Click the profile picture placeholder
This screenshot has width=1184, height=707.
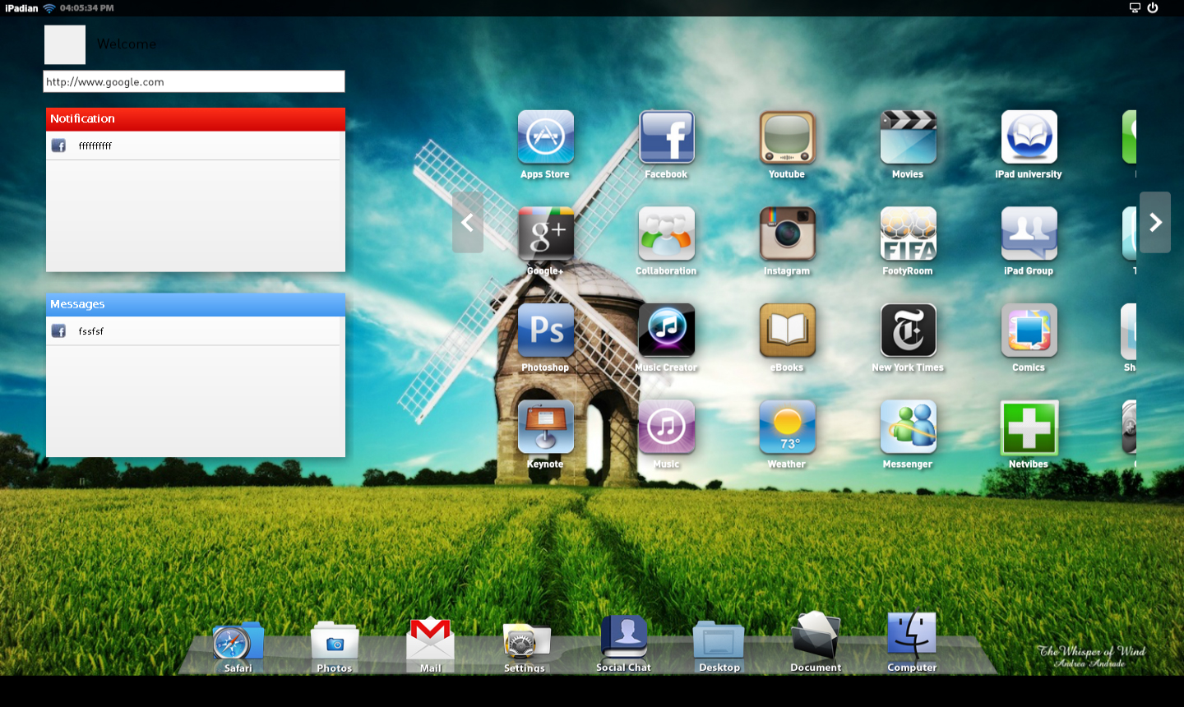pos(65,44)
